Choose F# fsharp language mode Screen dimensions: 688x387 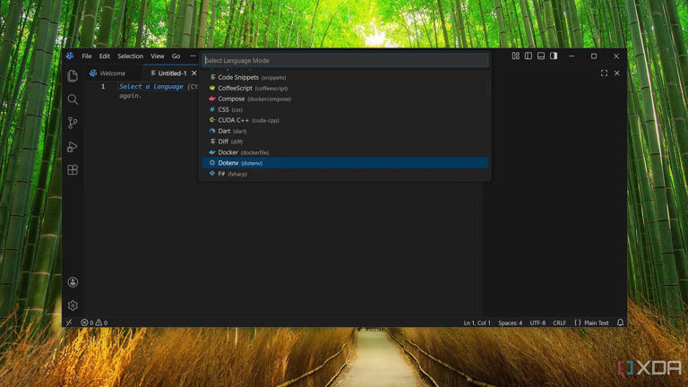345,174
